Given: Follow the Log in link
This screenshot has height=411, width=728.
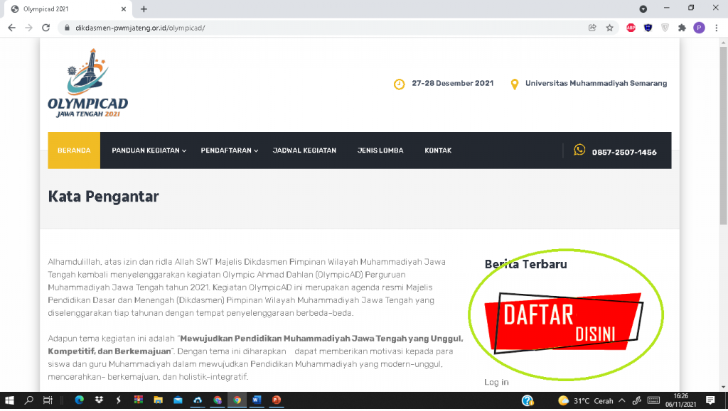Looking at the screenshot, I should [496, 383].
